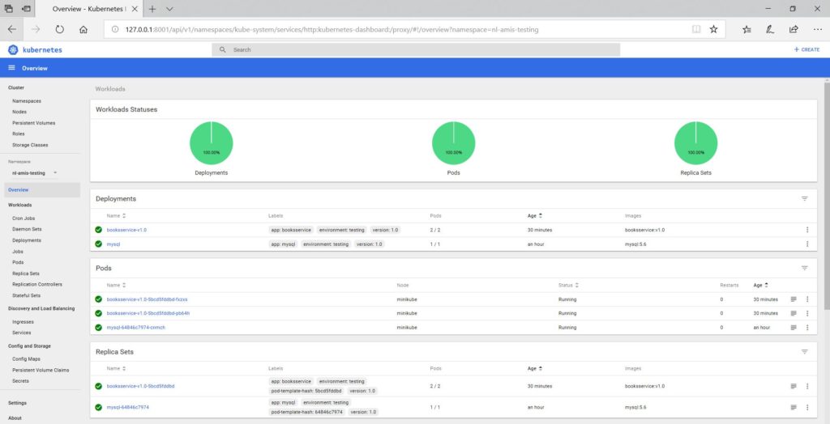
Task: Open actions menu for mysql deployment
Action: 806,244
